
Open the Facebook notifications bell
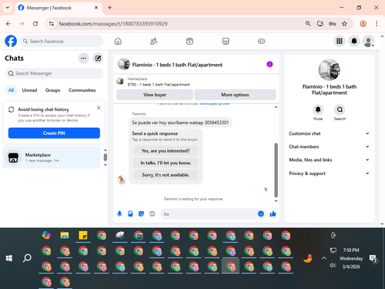pyautogui.click(x=354, y=41)
